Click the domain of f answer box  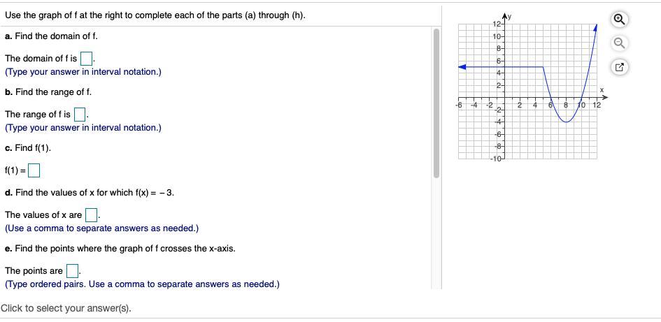(x=87, y=58)
